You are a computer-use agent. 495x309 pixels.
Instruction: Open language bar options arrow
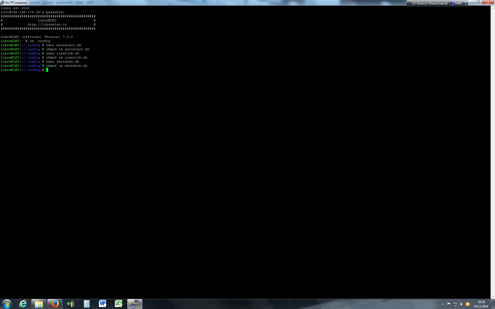point(466,4)
